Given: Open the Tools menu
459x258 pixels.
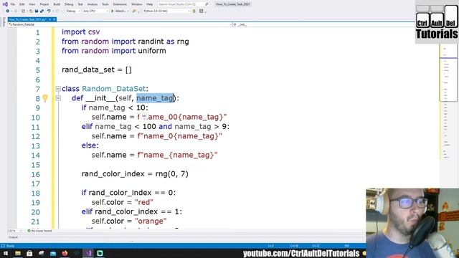Looking at the screenshot, I should point(105,4).
